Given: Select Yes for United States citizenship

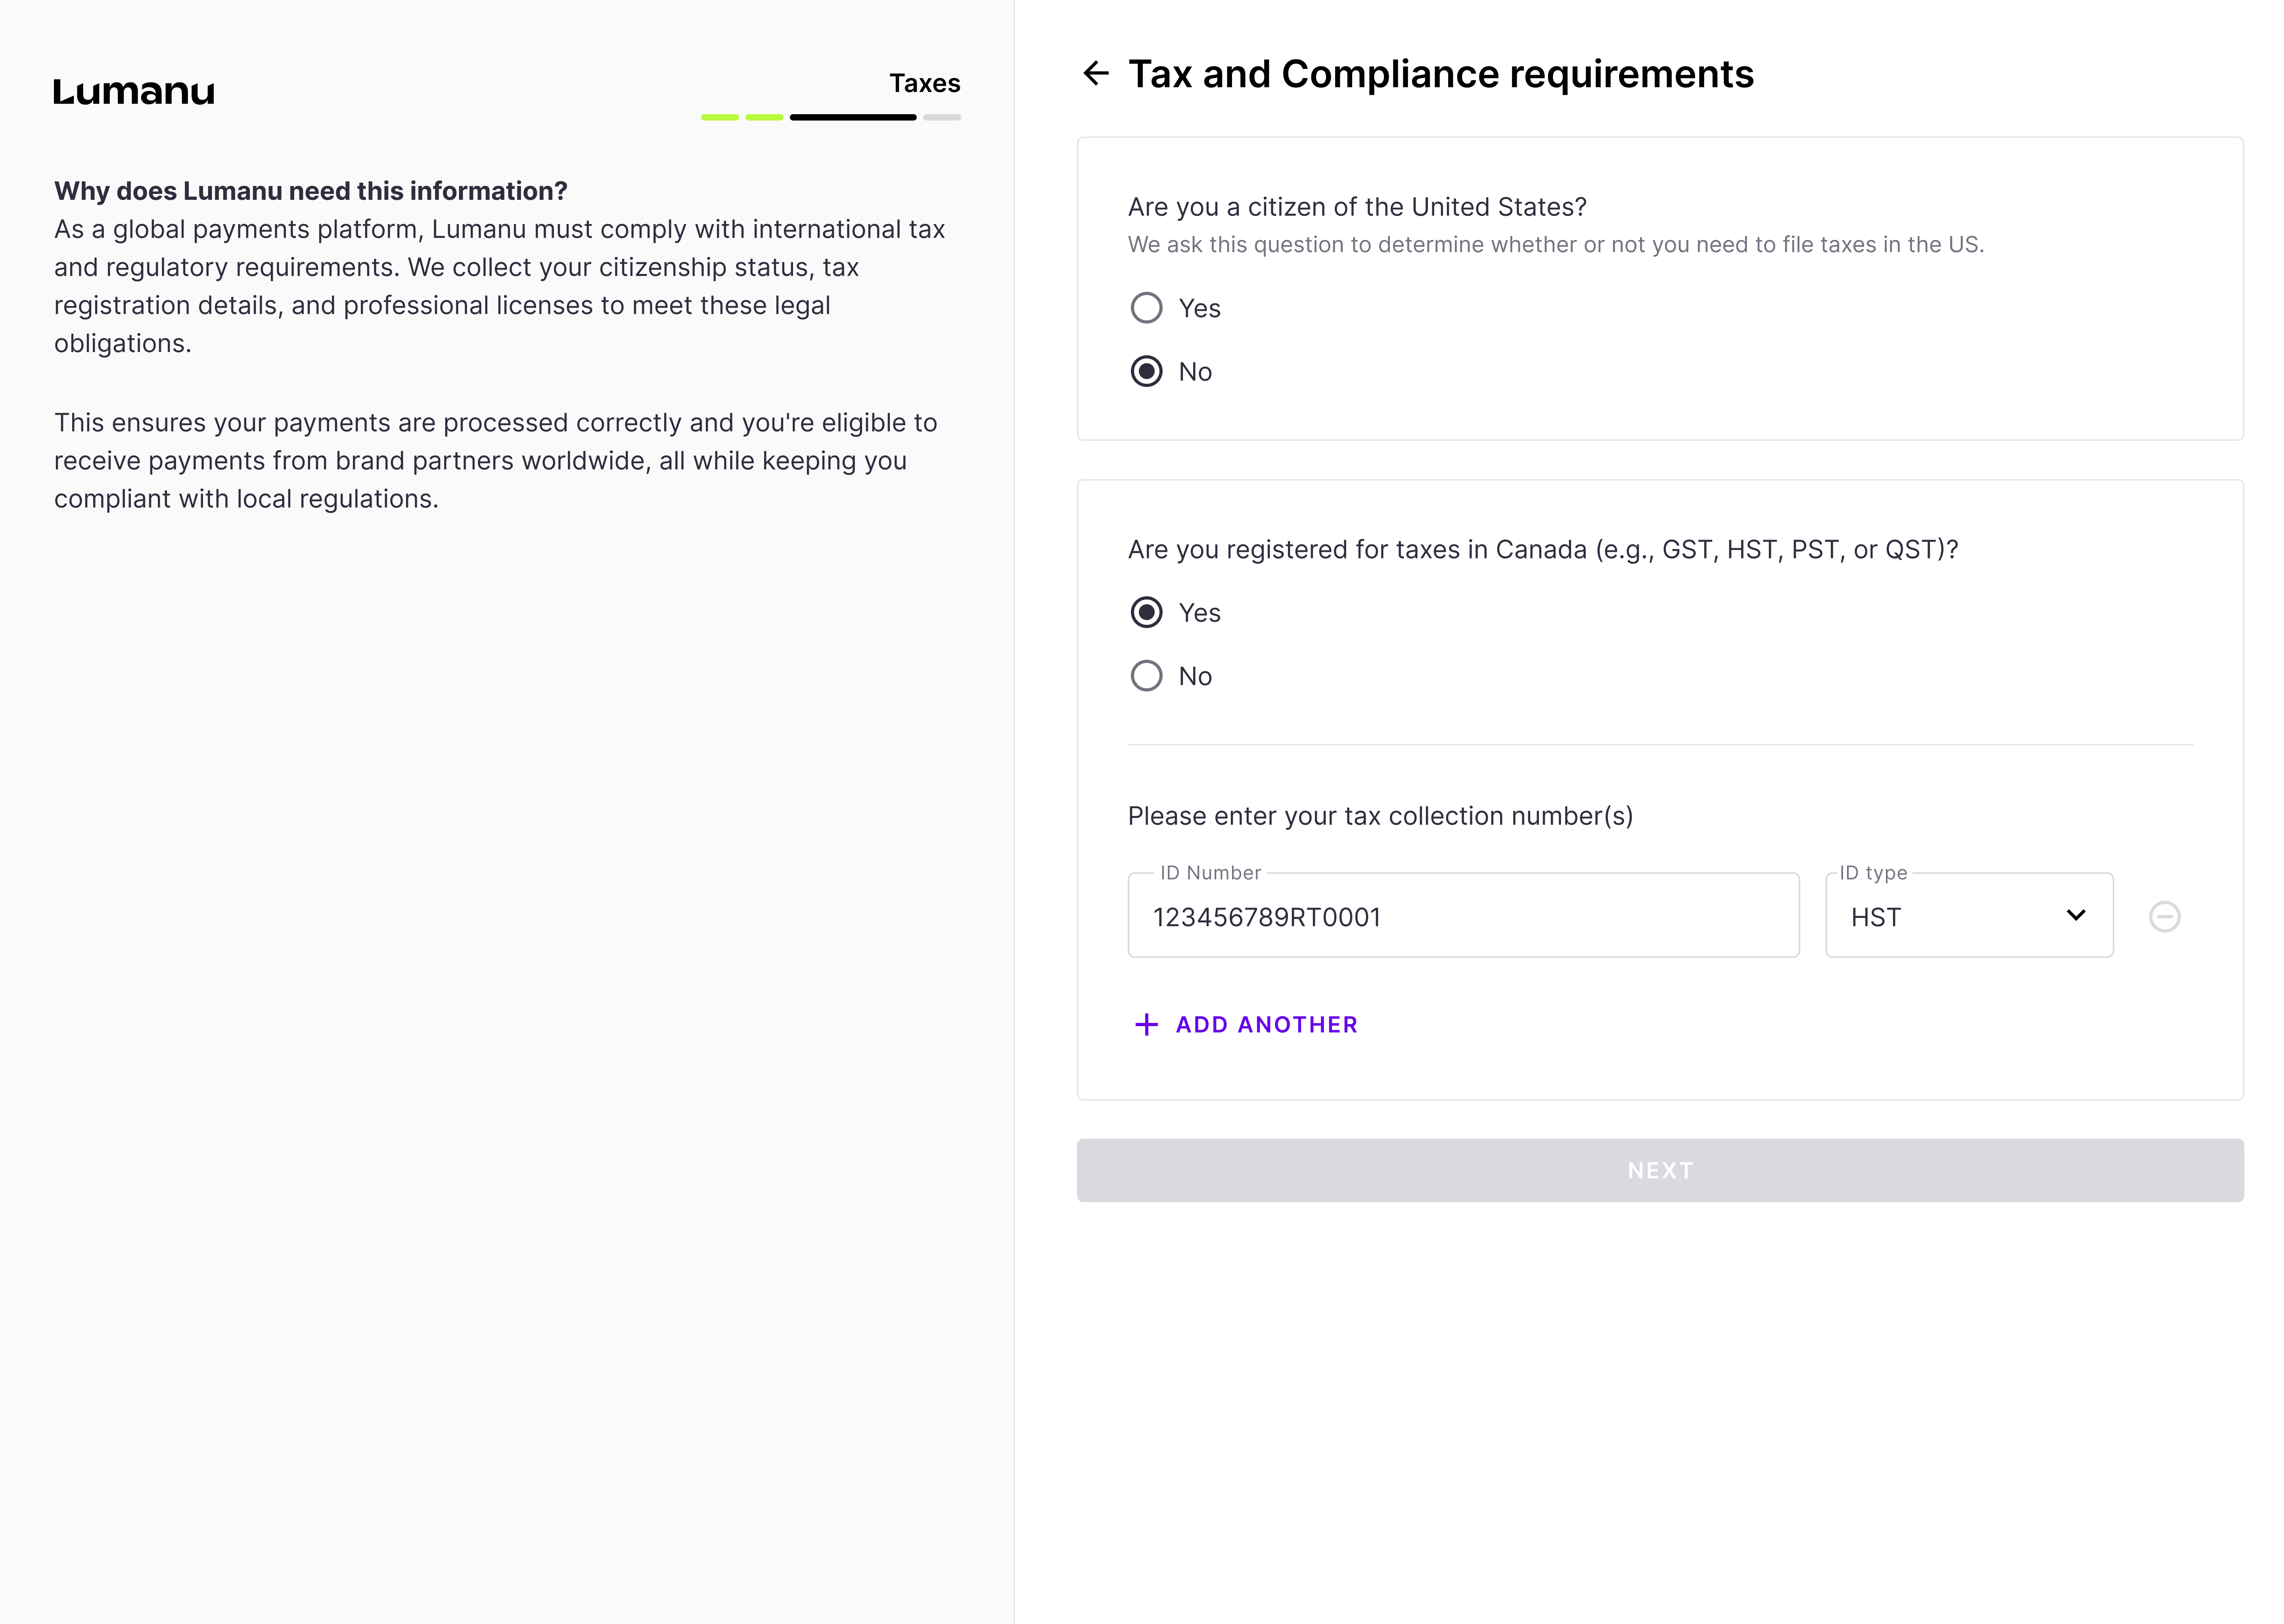Looking at the screenshot, I should (x=1146, y=308).
